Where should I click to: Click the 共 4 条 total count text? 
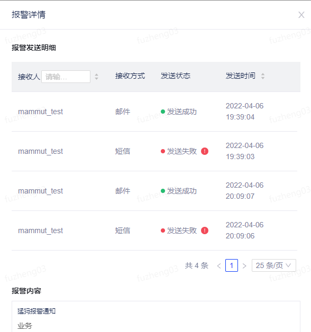coord(197,265)
